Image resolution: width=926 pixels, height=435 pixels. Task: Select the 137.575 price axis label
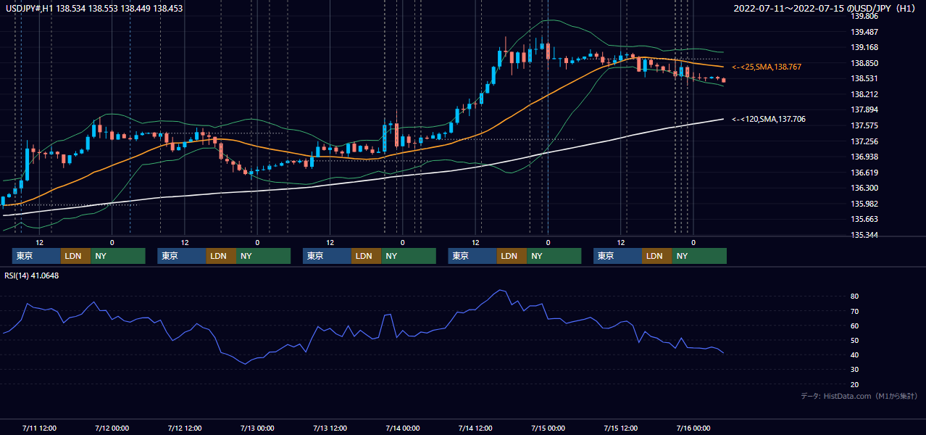863,125
